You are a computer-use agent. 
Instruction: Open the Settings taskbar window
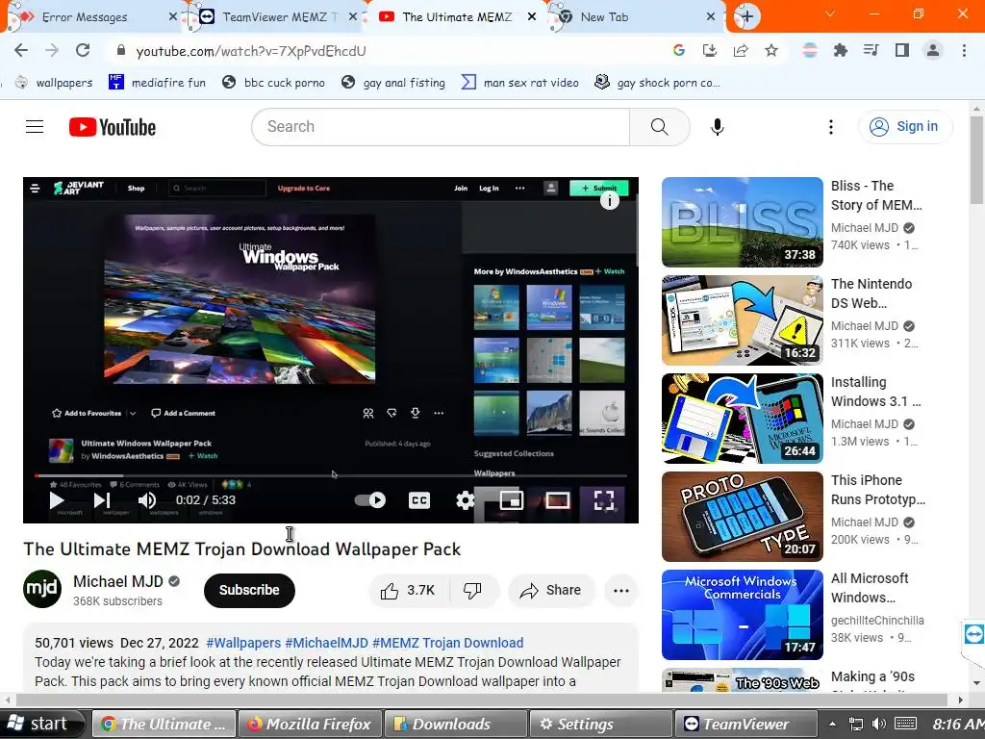point(601,724)
